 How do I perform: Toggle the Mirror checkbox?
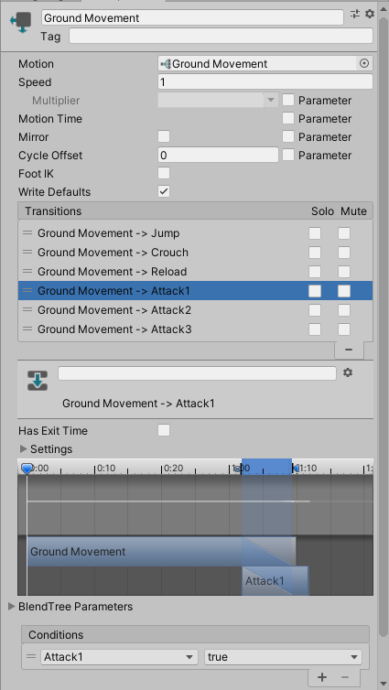coord(164,137)
